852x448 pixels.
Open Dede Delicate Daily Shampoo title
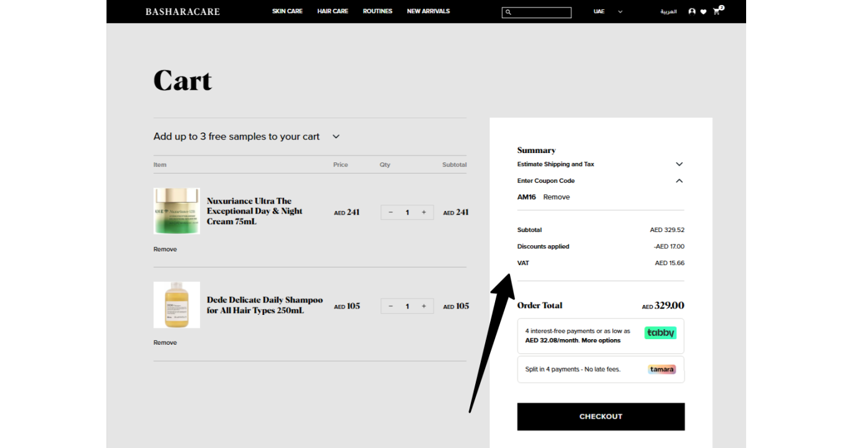(265, 305)
